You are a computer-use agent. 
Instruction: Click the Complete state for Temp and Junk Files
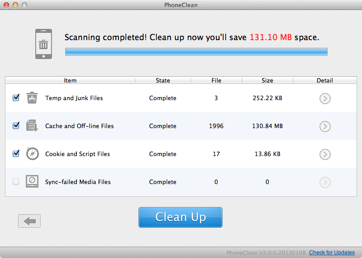163,98
